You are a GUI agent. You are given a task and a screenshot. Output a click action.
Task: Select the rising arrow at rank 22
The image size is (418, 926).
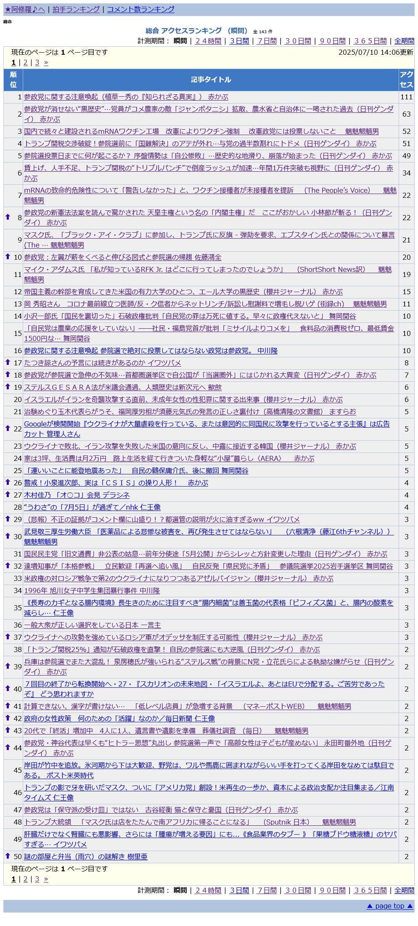pyautogui.click(x=8, y=428)
